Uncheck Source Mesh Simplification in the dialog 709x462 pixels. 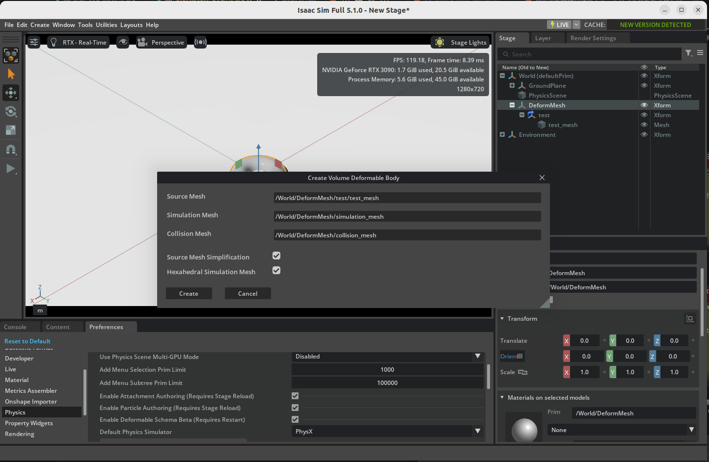276,256
